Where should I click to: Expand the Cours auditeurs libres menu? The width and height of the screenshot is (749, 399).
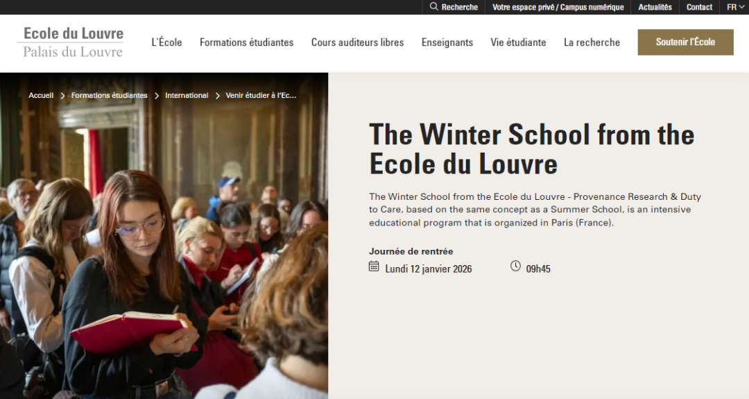(357, 42)
